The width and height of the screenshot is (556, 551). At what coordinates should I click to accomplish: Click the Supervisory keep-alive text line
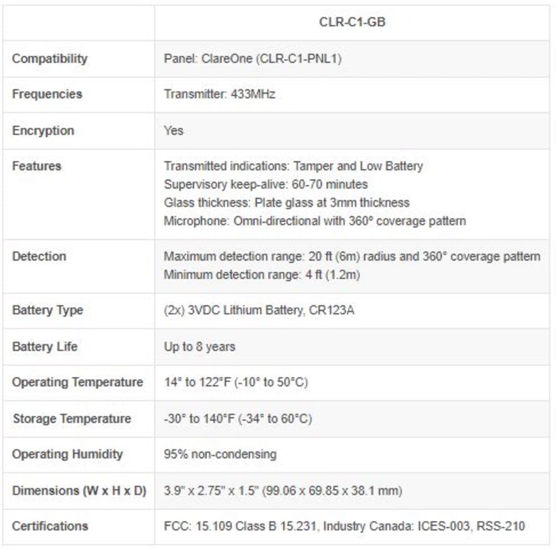pos(266,185)
